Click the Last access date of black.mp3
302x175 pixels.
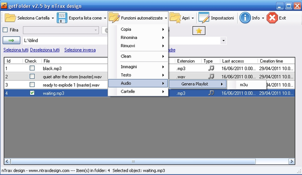pos(238,68)
